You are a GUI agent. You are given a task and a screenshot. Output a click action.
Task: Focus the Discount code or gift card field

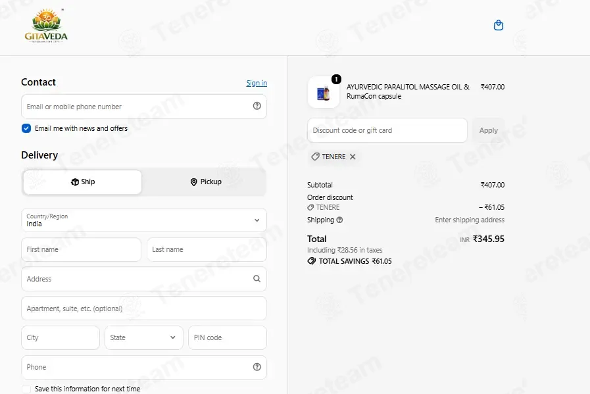pos(387,130)
